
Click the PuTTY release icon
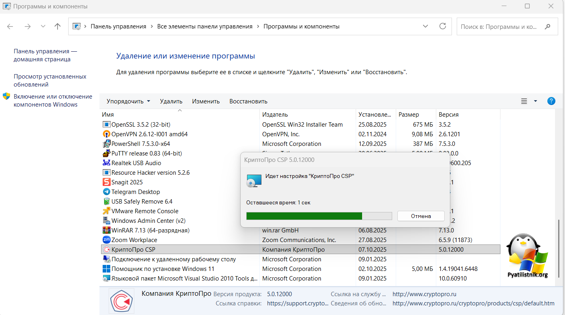pos(106,153)
